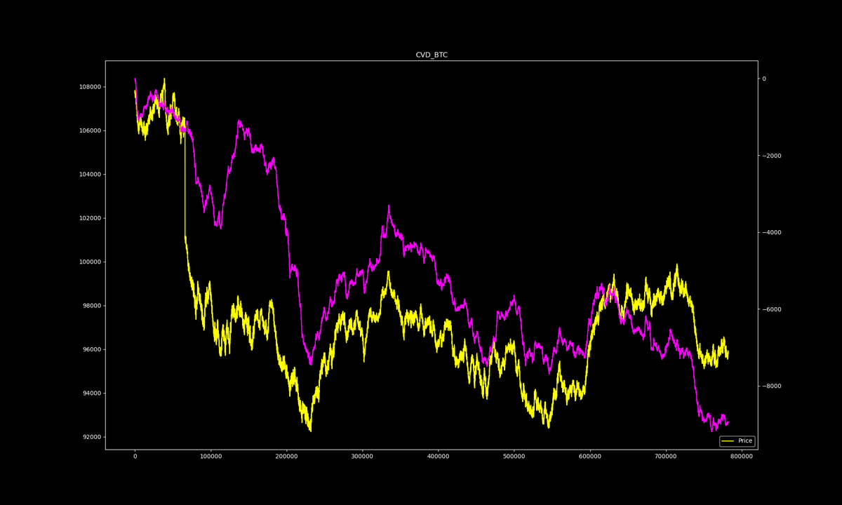This screenshot has height=505, width=842.
Task: Click left axis label 102000
Action: (89, 218)
